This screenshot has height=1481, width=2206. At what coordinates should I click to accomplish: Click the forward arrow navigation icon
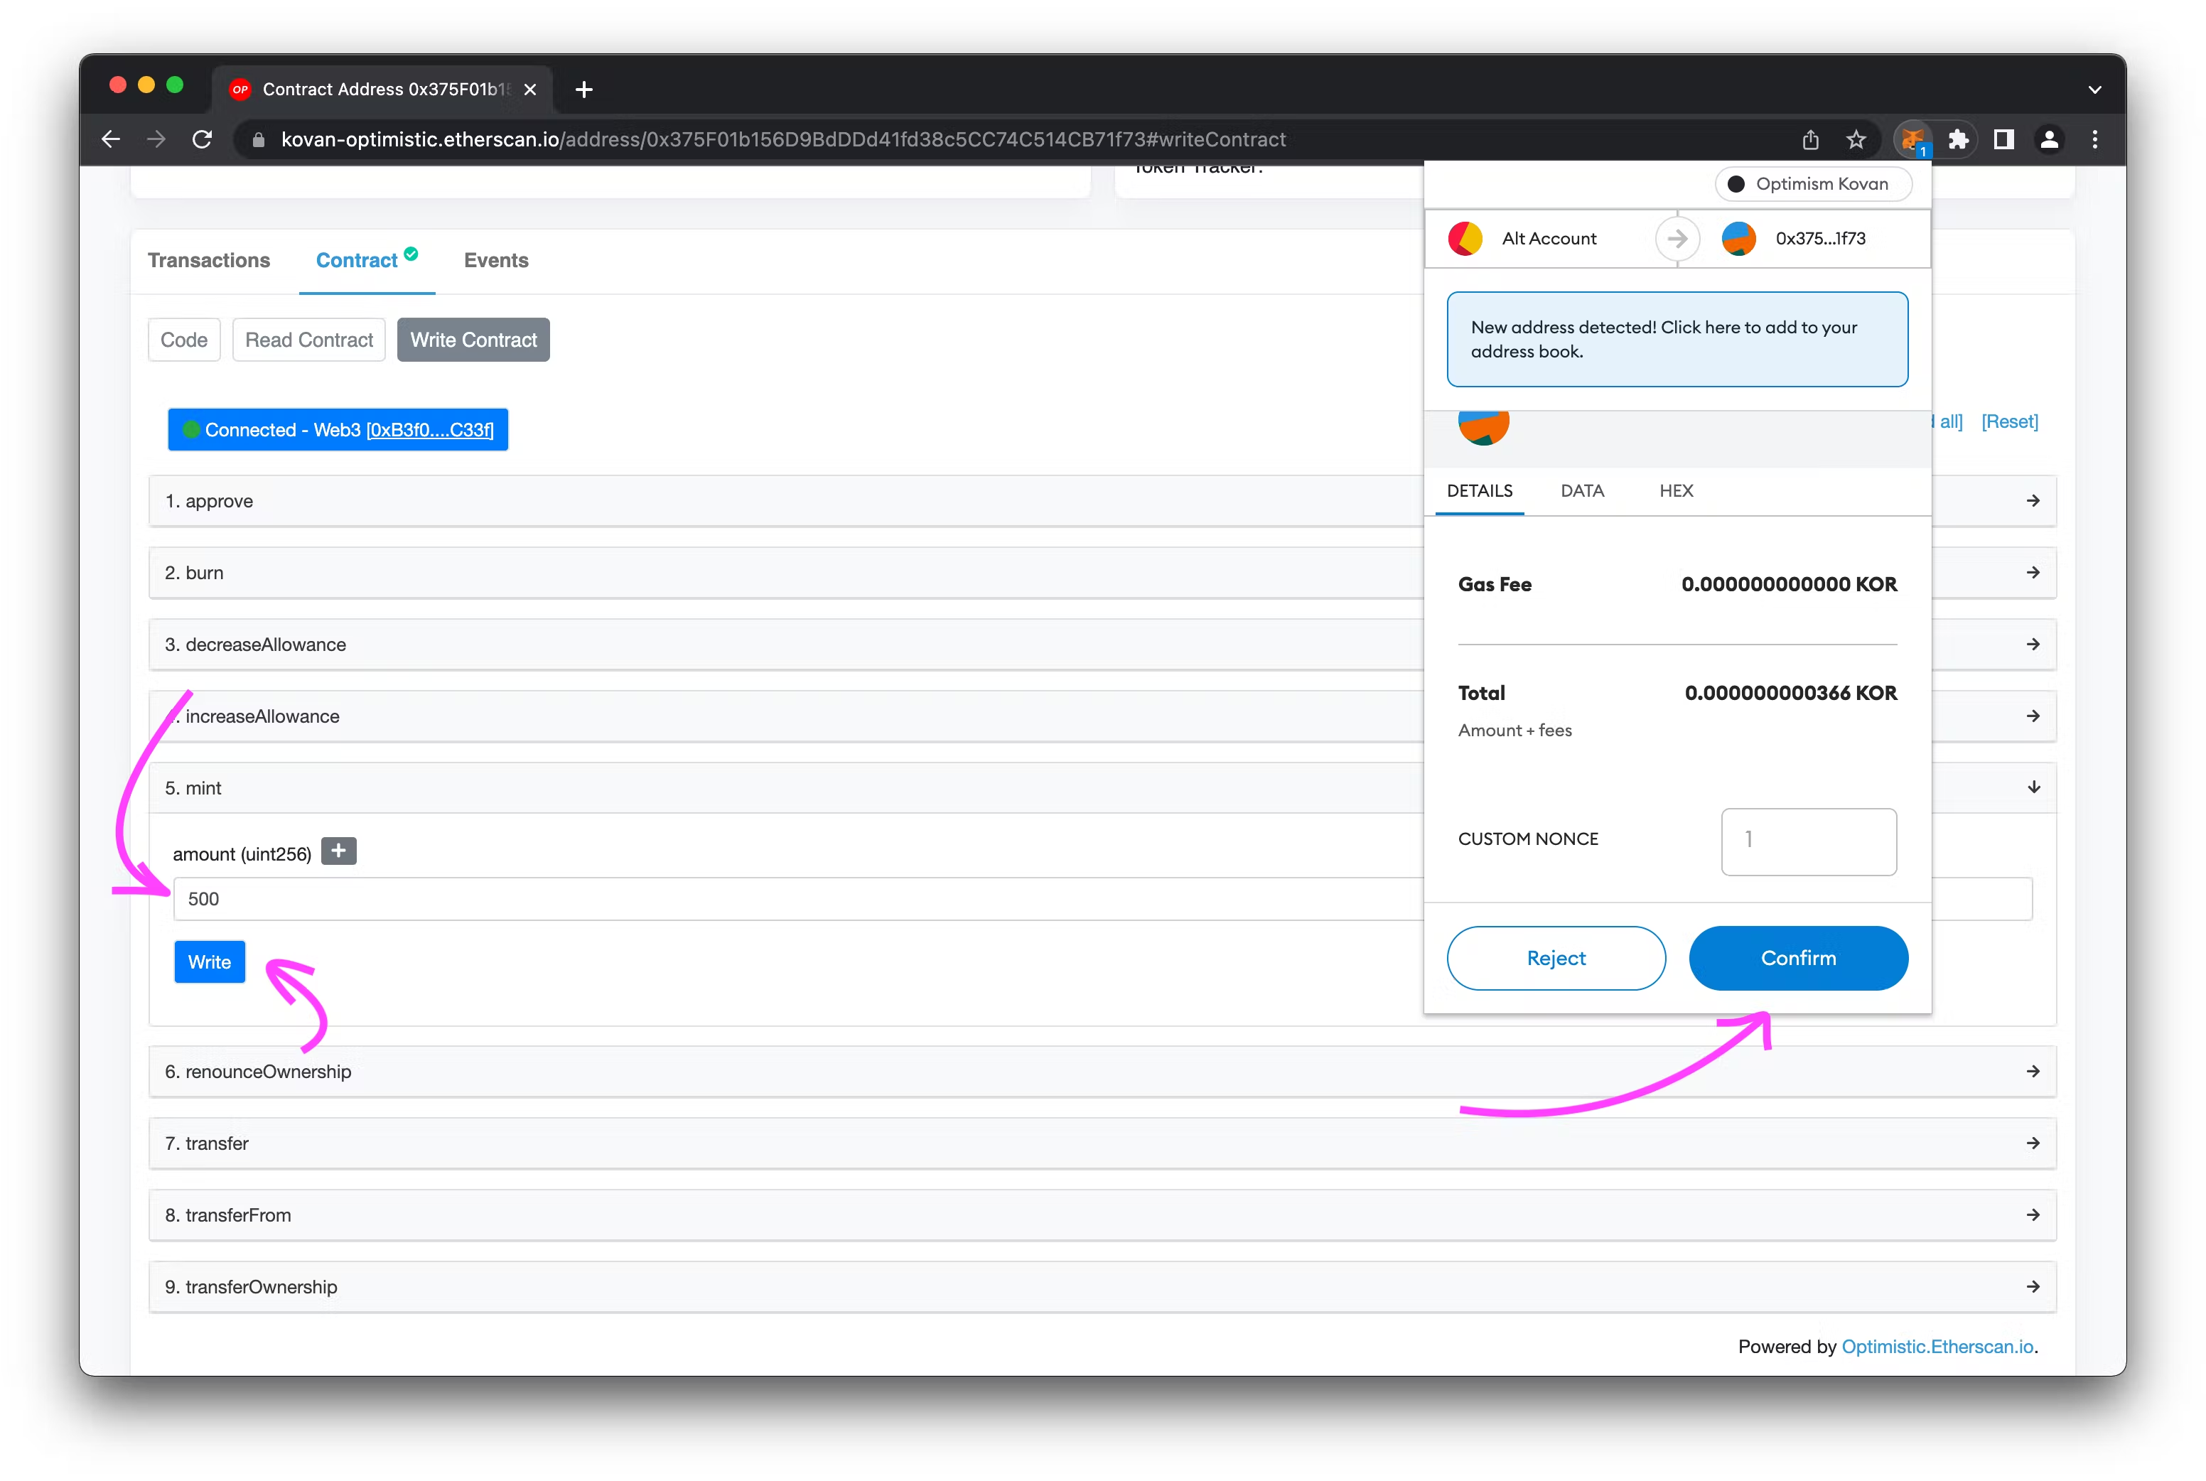pyautogui.click(x=156, y=139)
